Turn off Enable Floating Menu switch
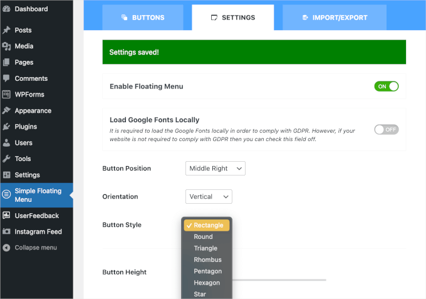 click(x=387, y=87)
